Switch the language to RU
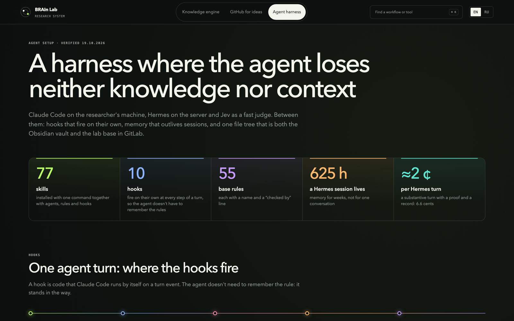The image size is (514, 321). pos(487,12)
